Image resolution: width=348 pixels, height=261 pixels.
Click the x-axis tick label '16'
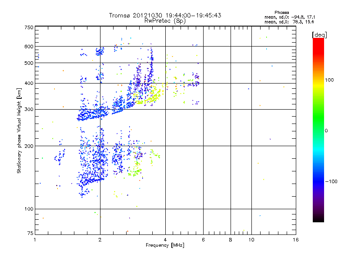296,240
